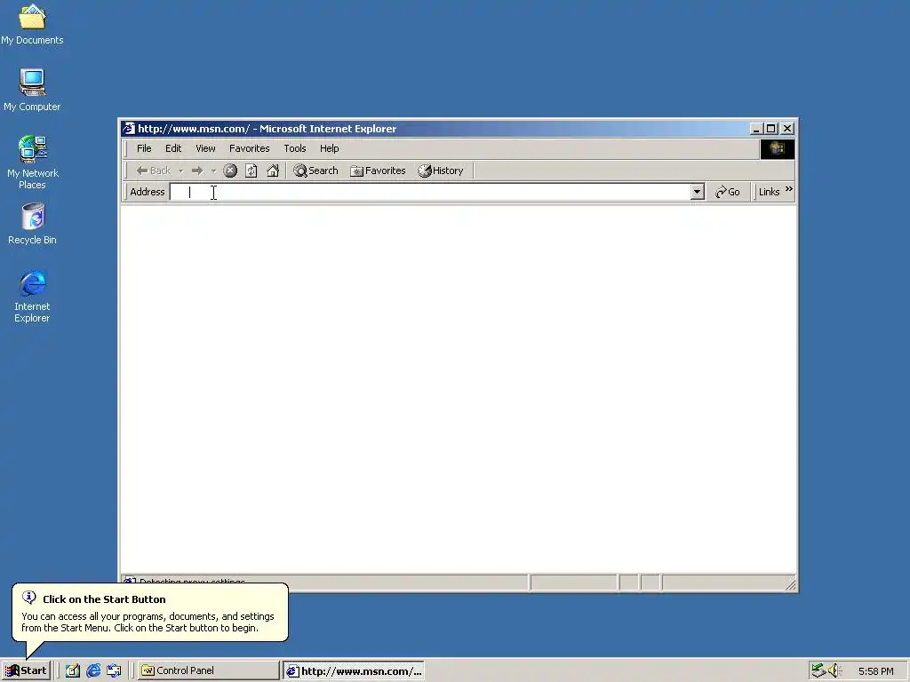
Task: Expand the Forward button history dropdown arrow
Action: click(213, 170)
